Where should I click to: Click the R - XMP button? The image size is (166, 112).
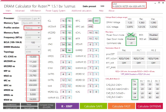(67, 106)
